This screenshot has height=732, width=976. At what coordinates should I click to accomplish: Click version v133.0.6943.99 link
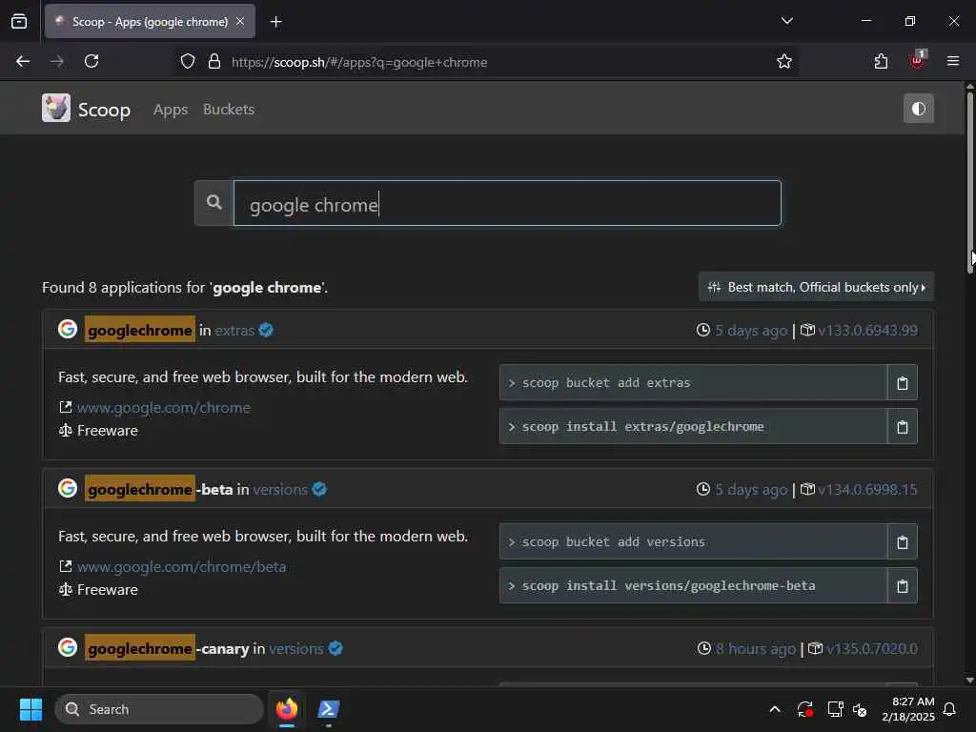[867, 331]
